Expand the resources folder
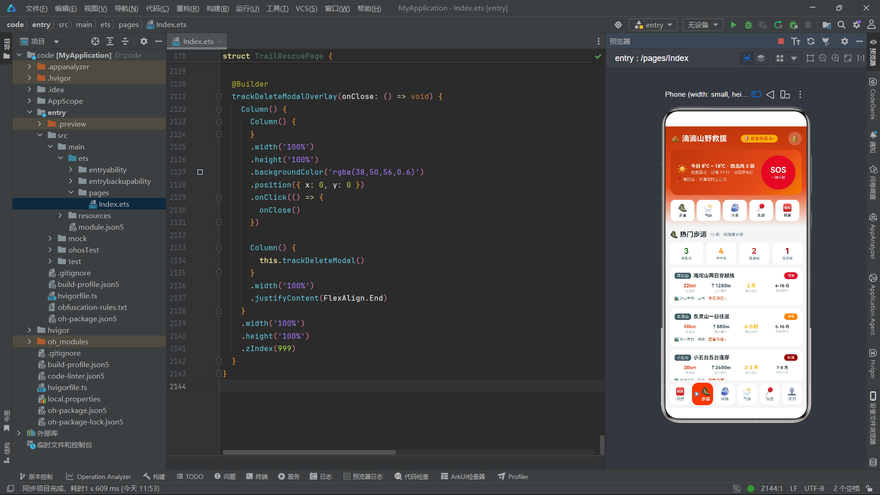Screen dimensions: 880x495 pyautogui.click(x=60, y=215)
